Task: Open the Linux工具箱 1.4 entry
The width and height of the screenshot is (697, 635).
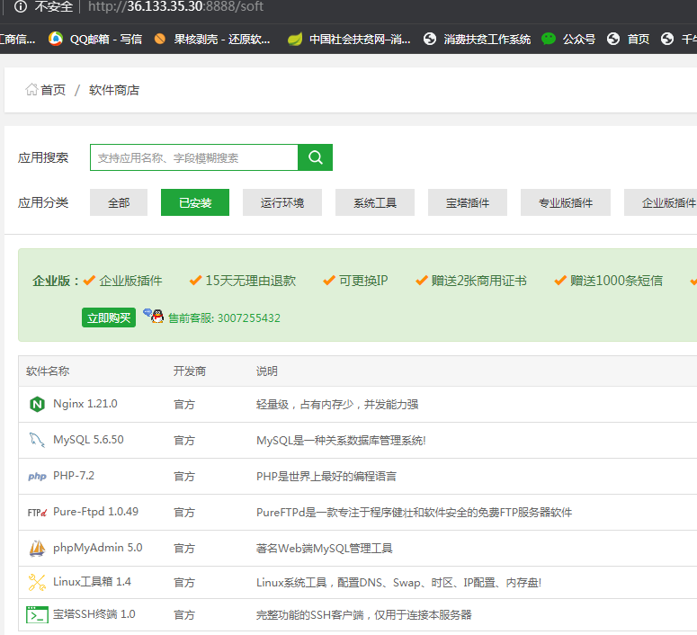Action: (92, 582)
